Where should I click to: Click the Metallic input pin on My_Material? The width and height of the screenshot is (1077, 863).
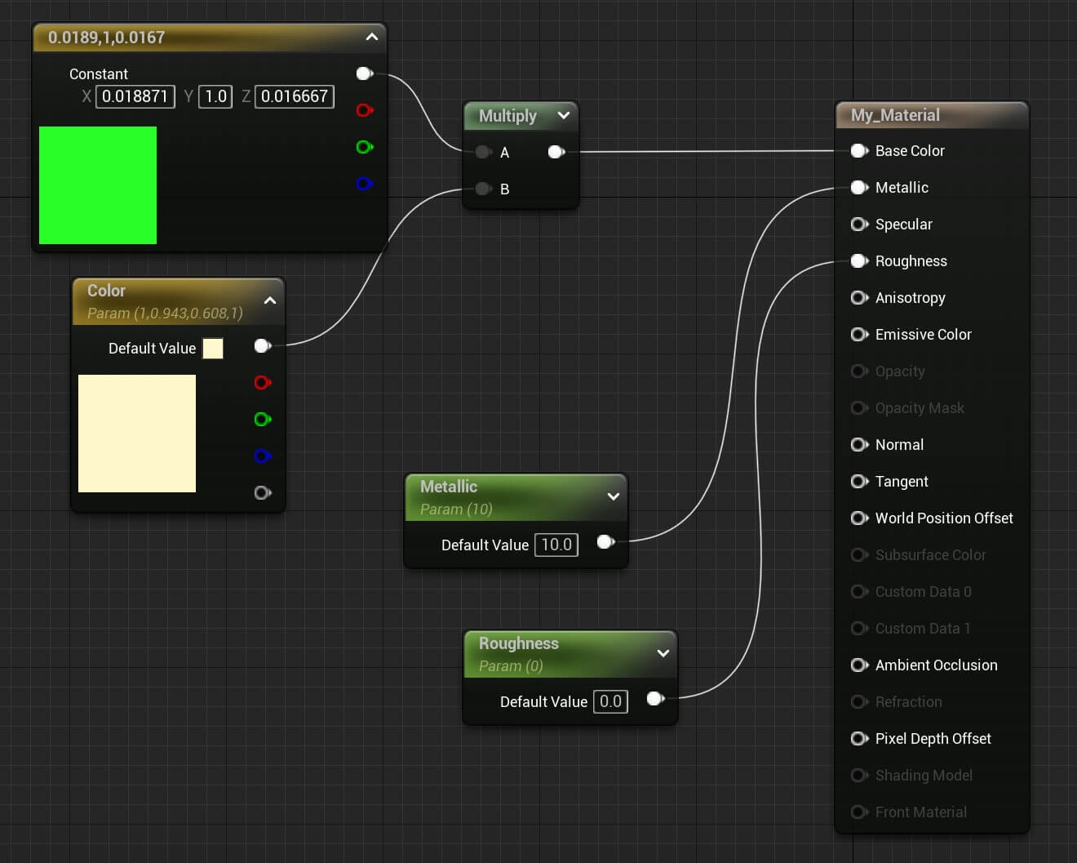click(x=859, y=188)
